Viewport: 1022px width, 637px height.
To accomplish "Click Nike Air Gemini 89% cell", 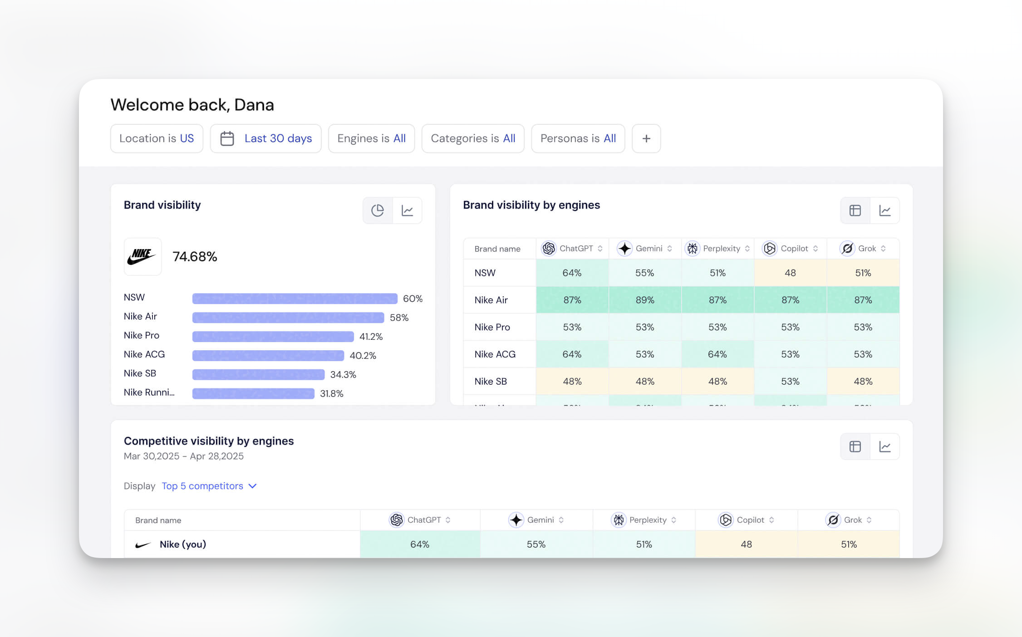I will 645,300.
